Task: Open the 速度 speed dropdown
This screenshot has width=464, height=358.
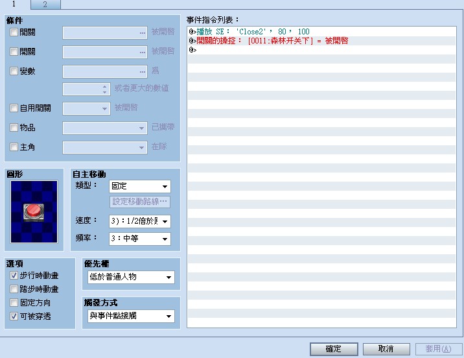Action: 140,221
